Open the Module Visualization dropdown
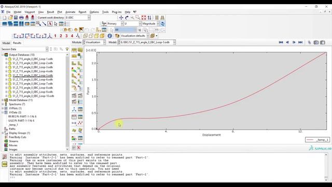This screenshot has height=187, width=332. [x=104, y=43]
